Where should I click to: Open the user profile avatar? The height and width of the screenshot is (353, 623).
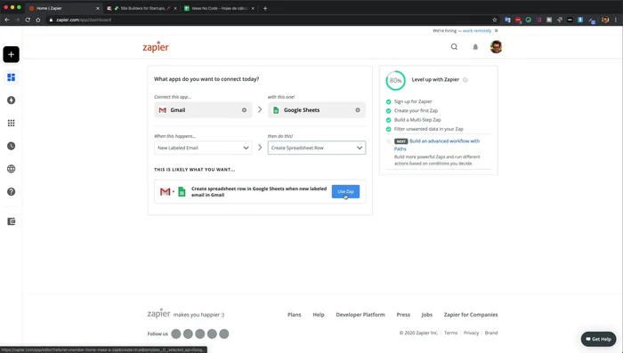pos(496,47)
